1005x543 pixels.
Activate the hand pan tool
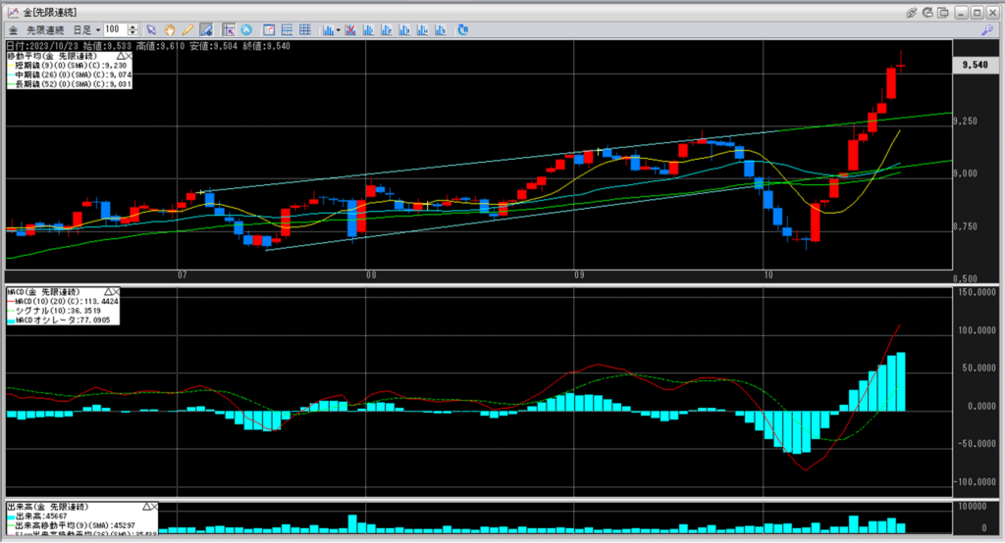pyautogui.click(x=170, y=29)
